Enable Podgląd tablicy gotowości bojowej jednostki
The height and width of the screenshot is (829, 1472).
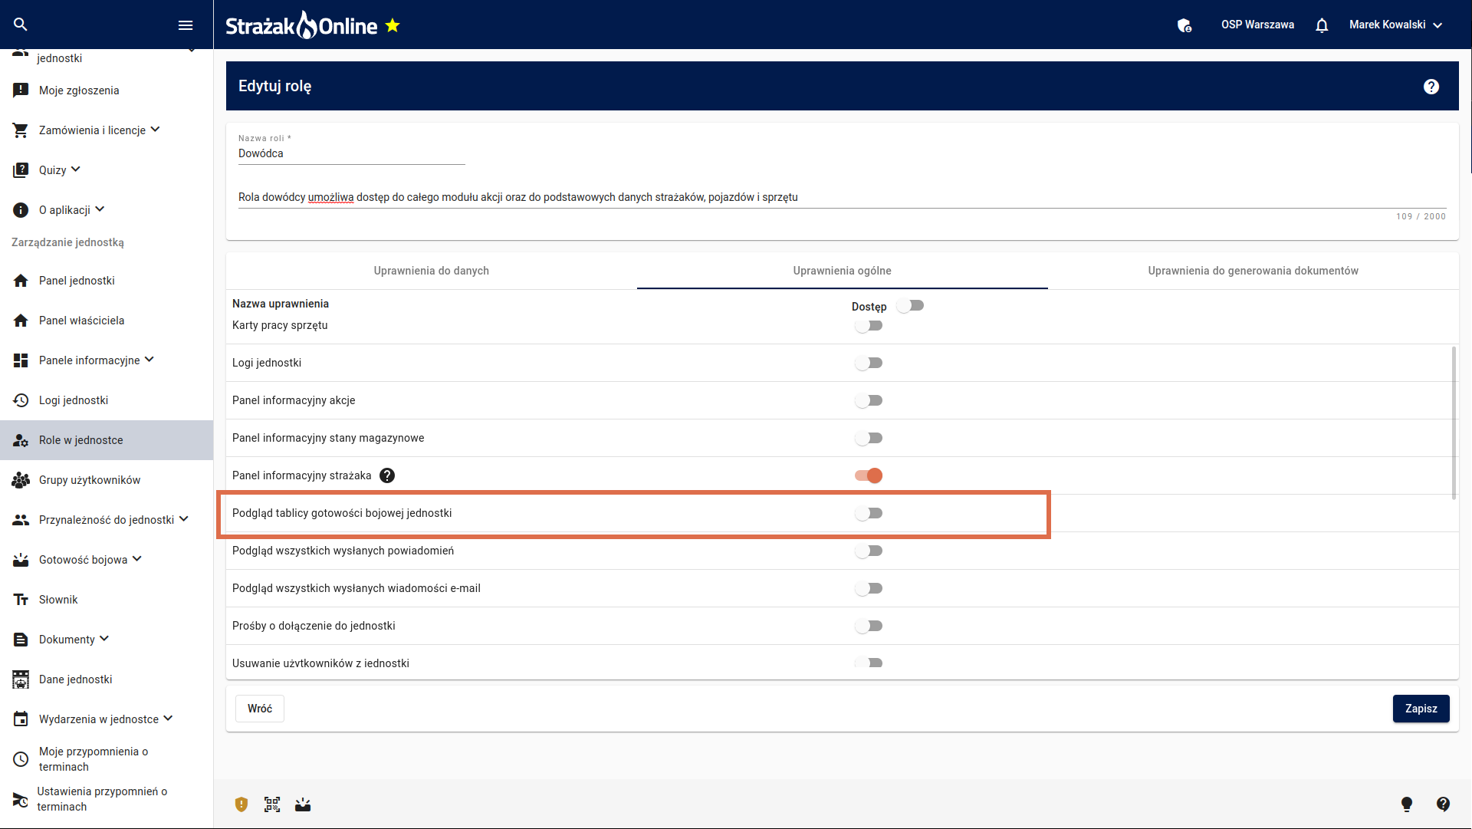tap(869, 514)
